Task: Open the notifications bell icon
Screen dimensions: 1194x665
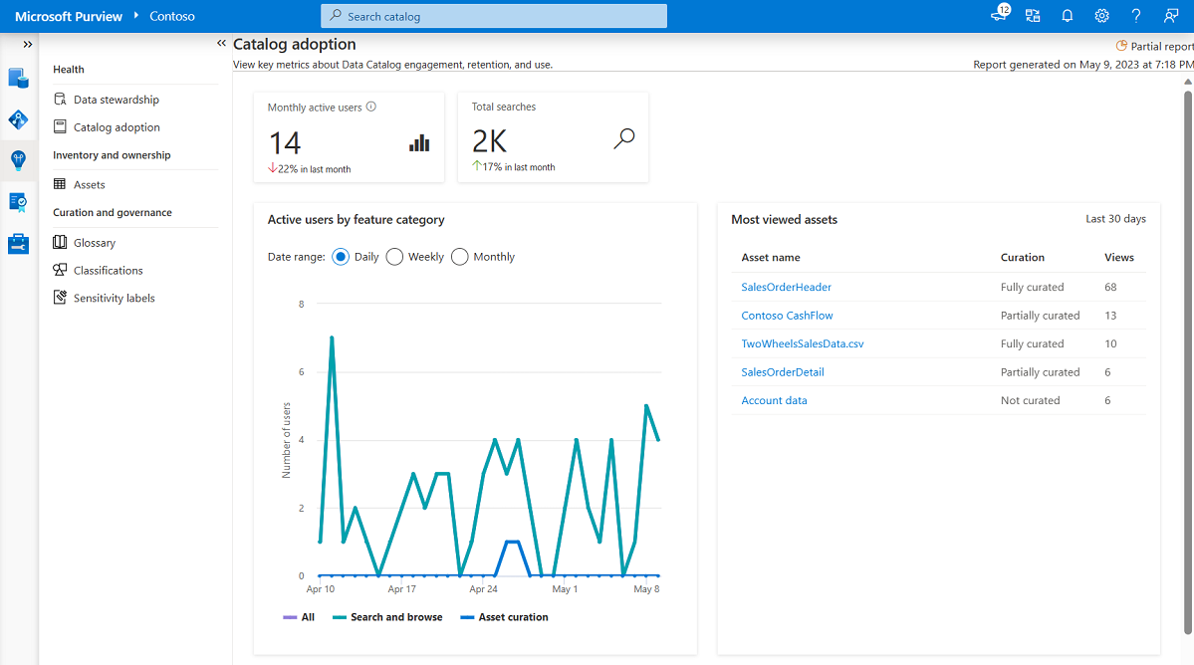Action: (1068, 16)
